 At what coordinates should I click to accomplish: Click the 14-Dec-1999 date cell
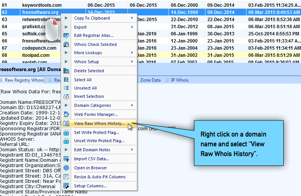pos(187,12)
